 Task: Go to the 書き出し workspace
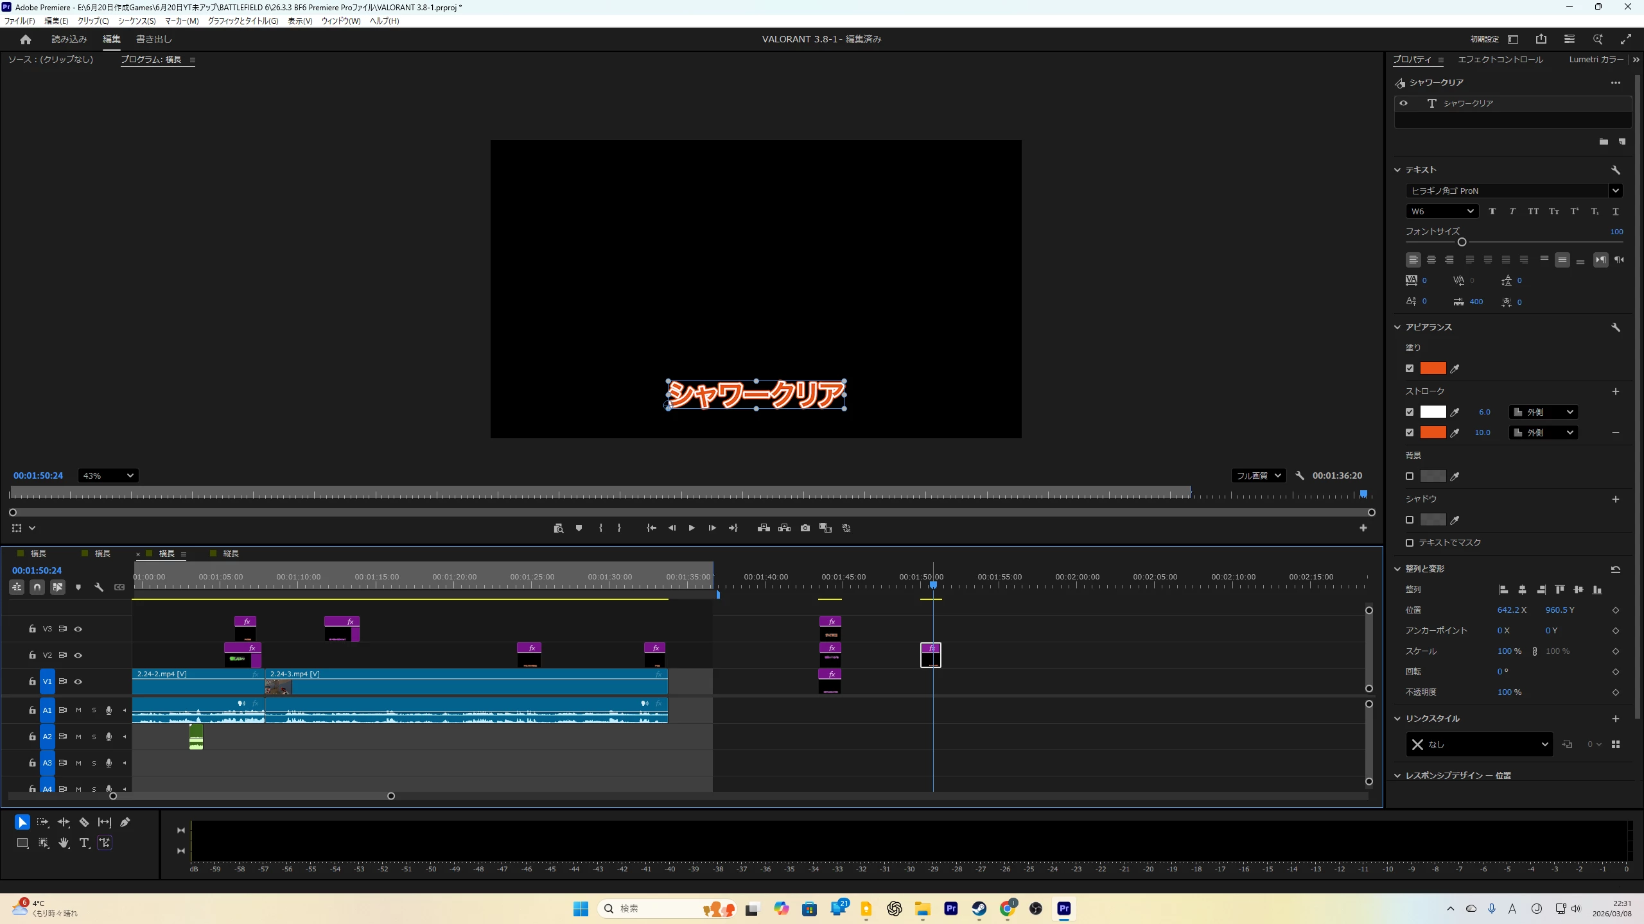click(x=154, y=39)
